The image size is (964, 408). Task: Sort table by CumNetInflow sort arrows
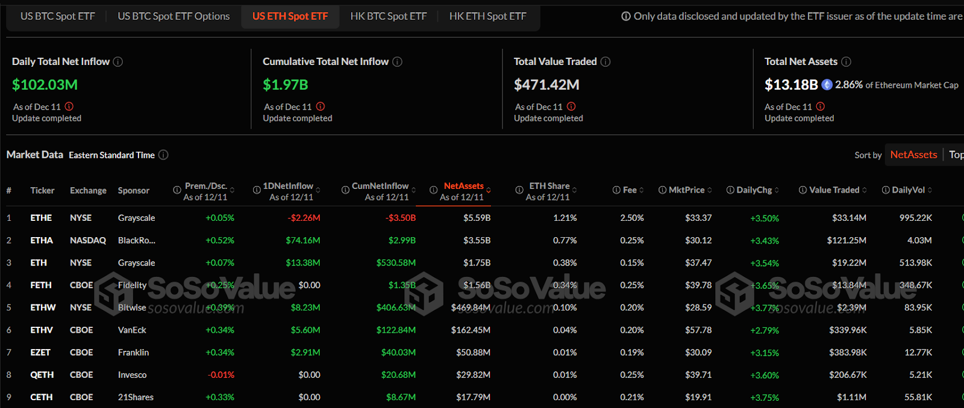pyautogui.click(x=414, y=190)
